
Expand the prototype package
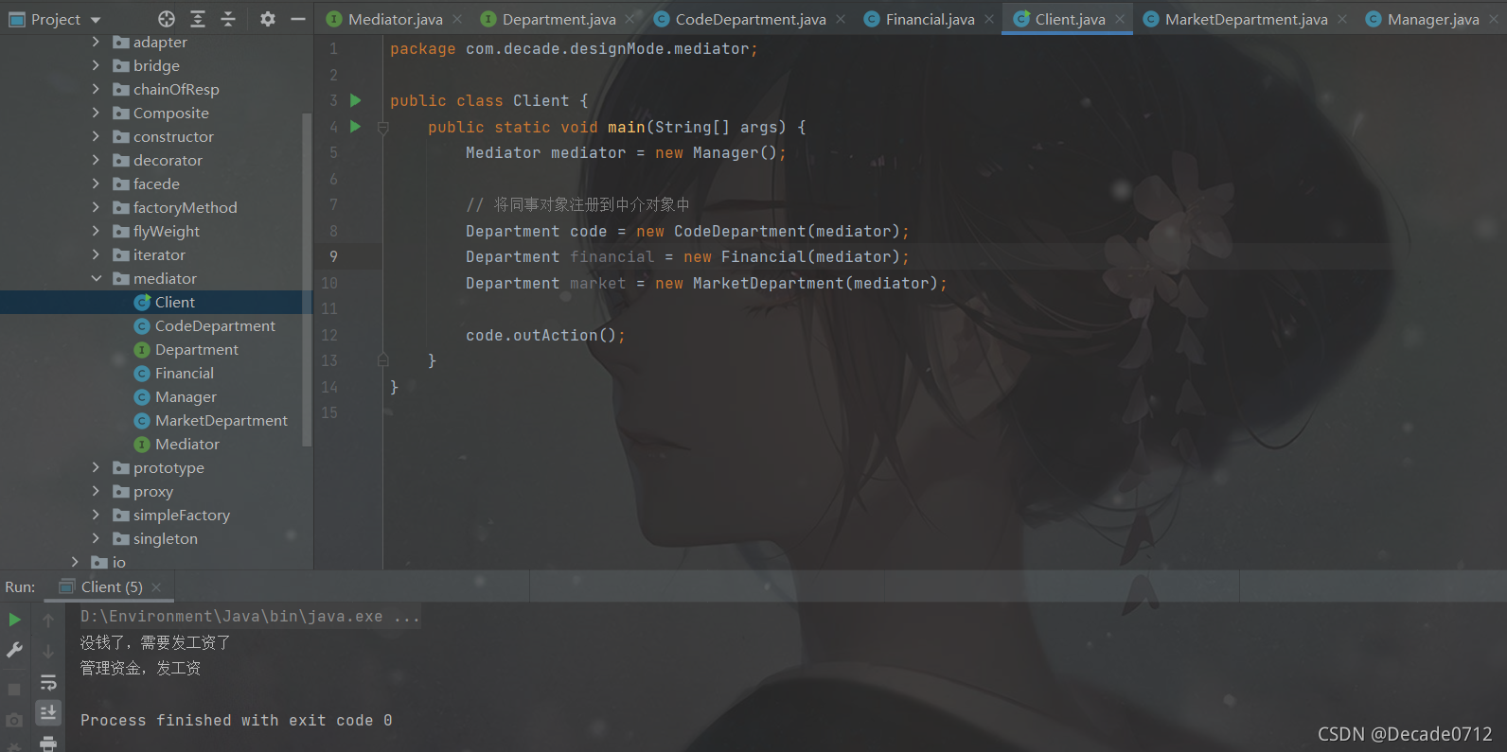[x=96, y=467]
